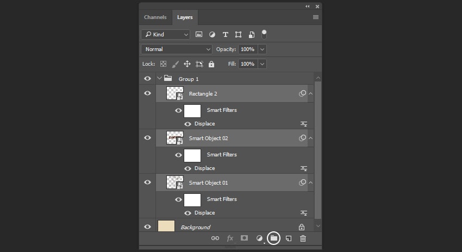Filter layers by pixel layers icon
The image size is (462, 252).
(199, 34)
